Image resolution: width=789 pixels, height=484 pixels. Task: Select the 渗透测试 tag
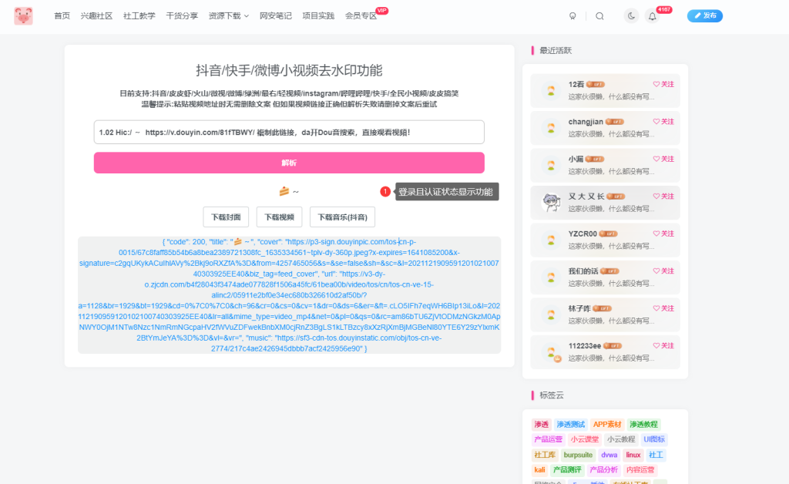pyautogui.click(x=571, y=424)
